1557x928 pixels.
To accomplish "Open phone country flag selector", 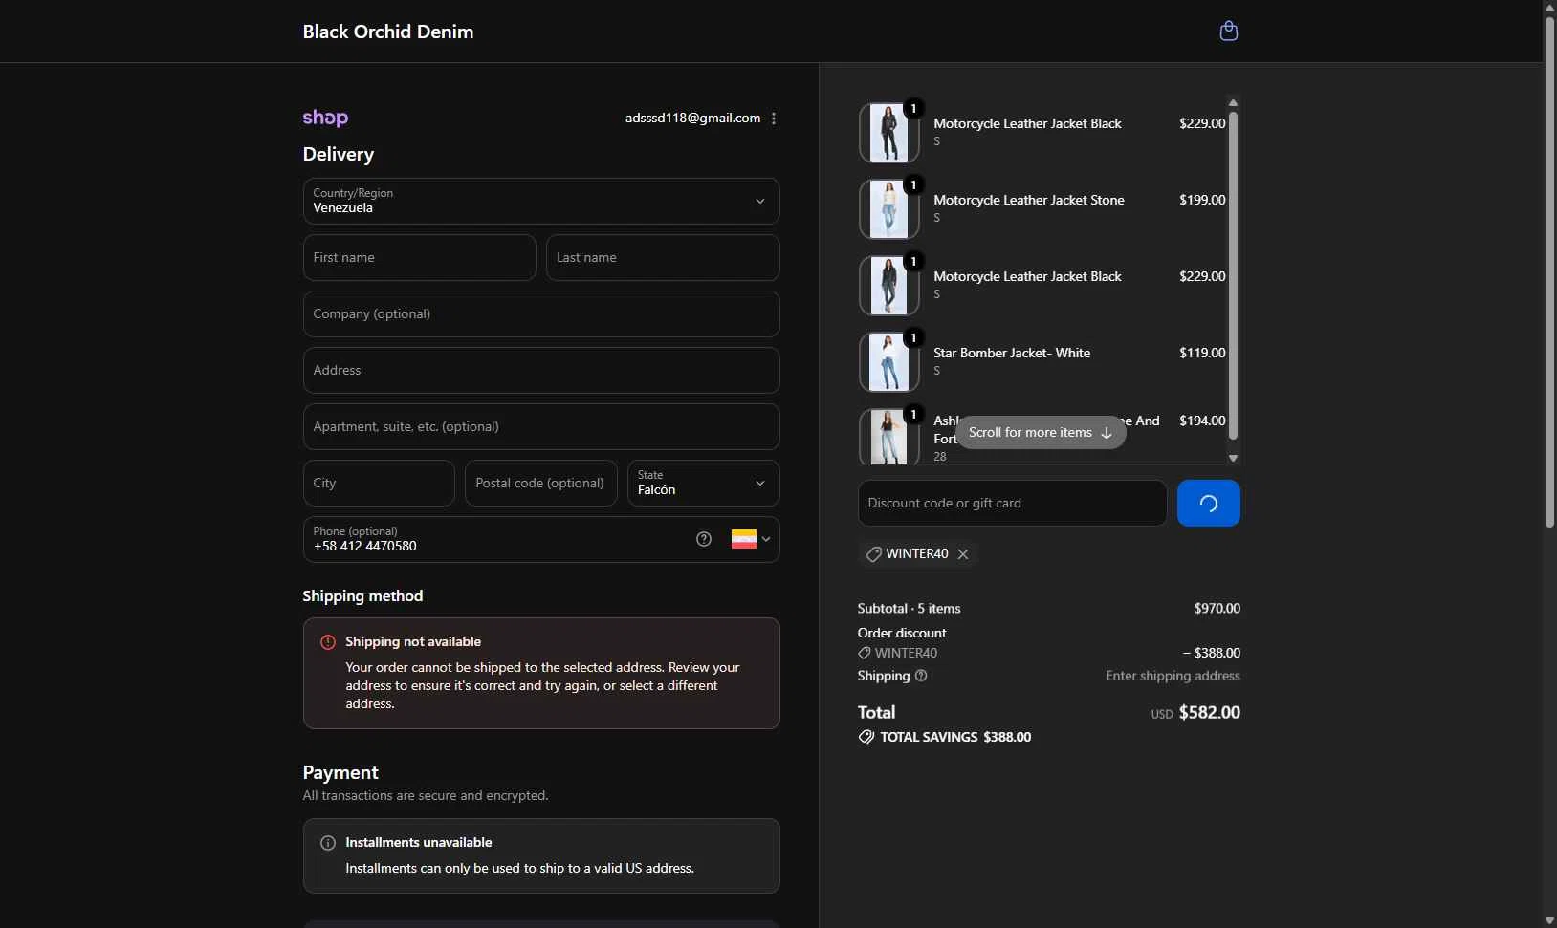I will pyautogui.click(x=751, y=539).
